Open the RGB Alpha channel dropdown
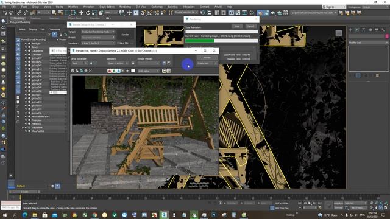Viewport: 390px width, 219px height. (x=148, y=71)
